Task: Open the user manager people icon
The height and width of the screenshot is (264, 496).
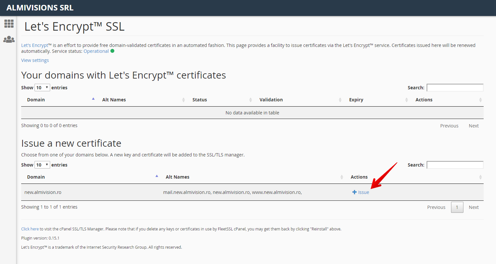Action: pyautogui.click(x=9, y=39)
